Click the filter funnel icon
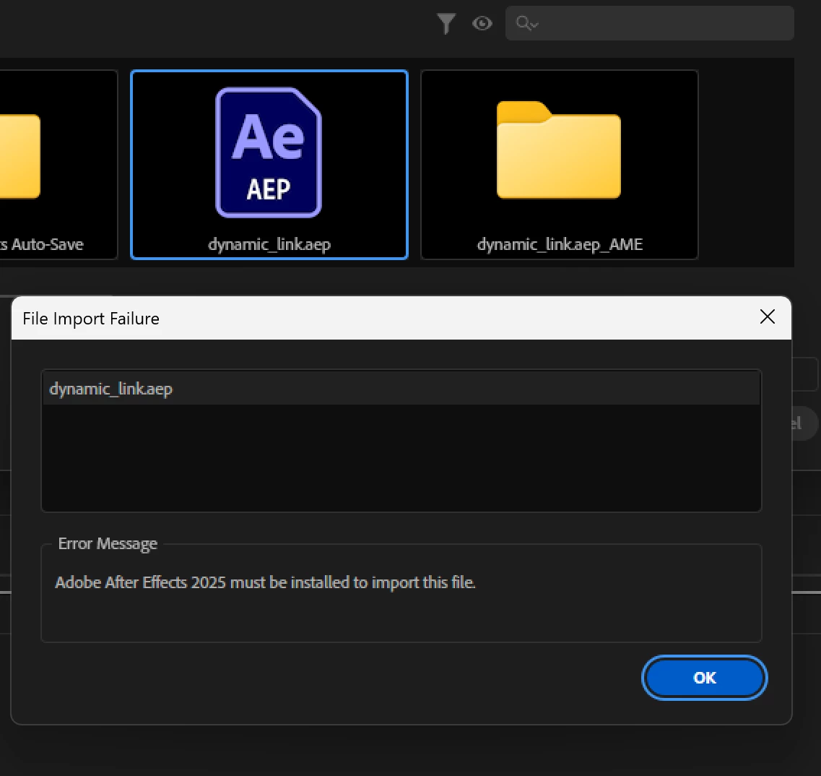The height and width of the screenshot is (776, 821). coord(446,24)
